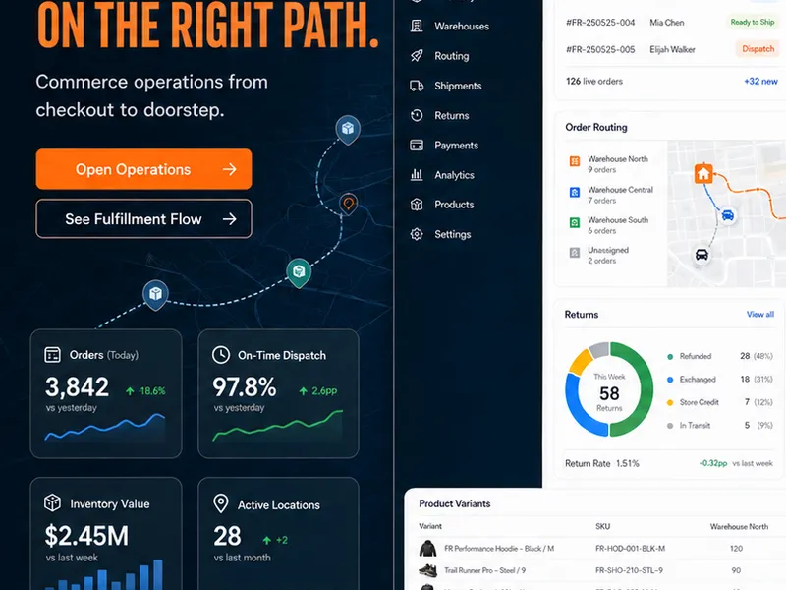The image size is (786, 590).
Task: Click the Inventory Value bar chart
Action: pos(104,575)
